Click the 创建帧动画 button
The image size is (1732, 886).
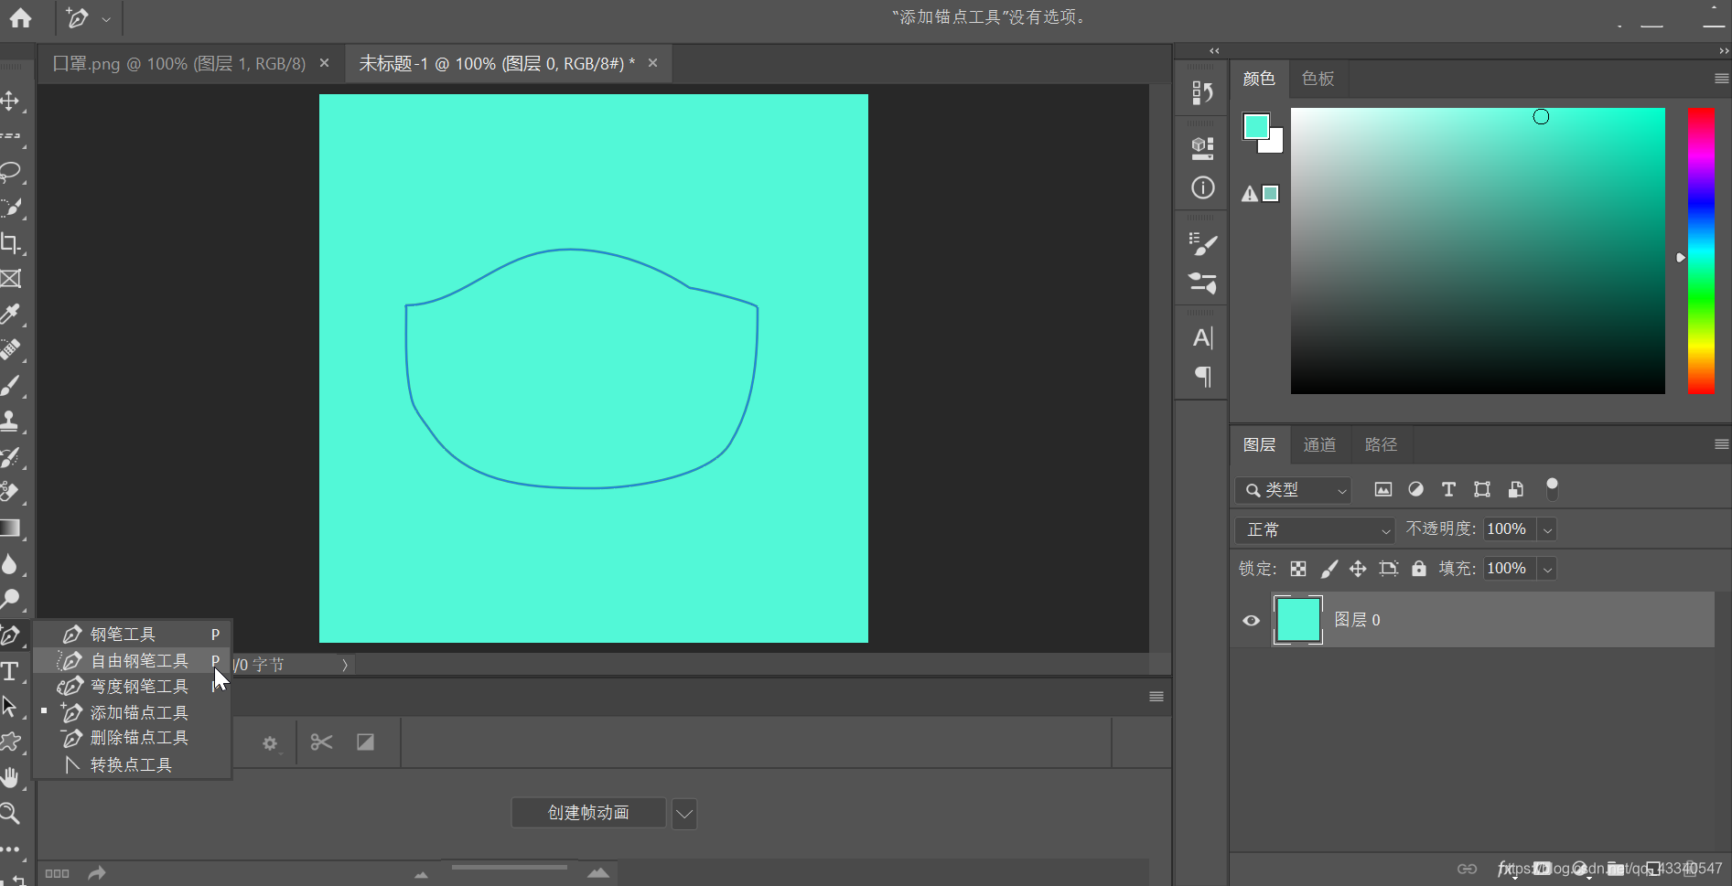pos(588,813)
